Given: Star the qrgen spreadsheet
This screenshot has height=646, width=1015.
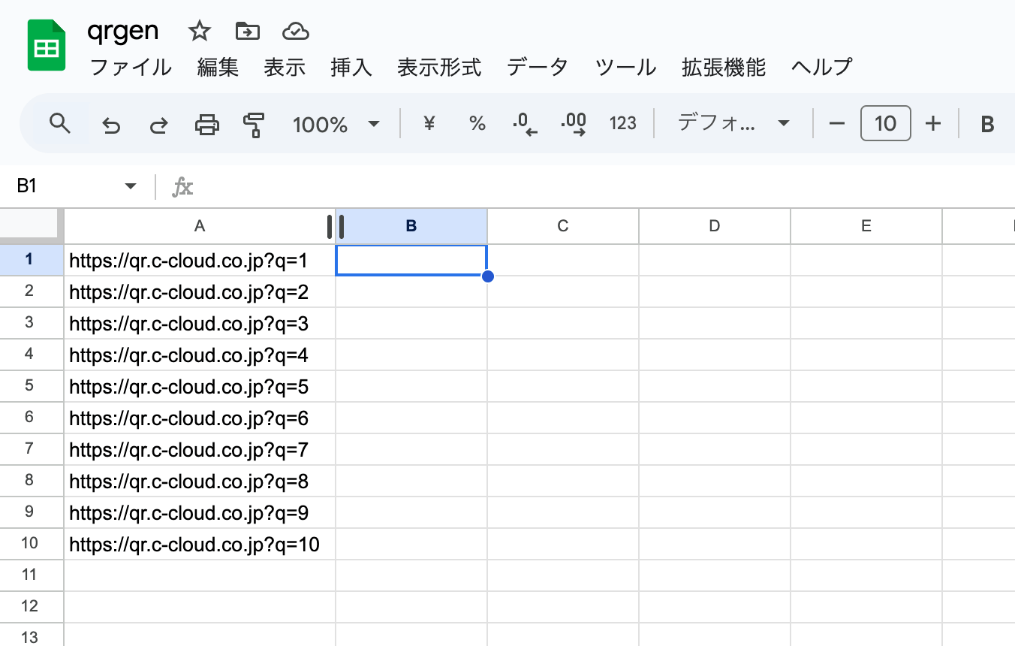Looking at the screenshot, I should click(199, 30).
